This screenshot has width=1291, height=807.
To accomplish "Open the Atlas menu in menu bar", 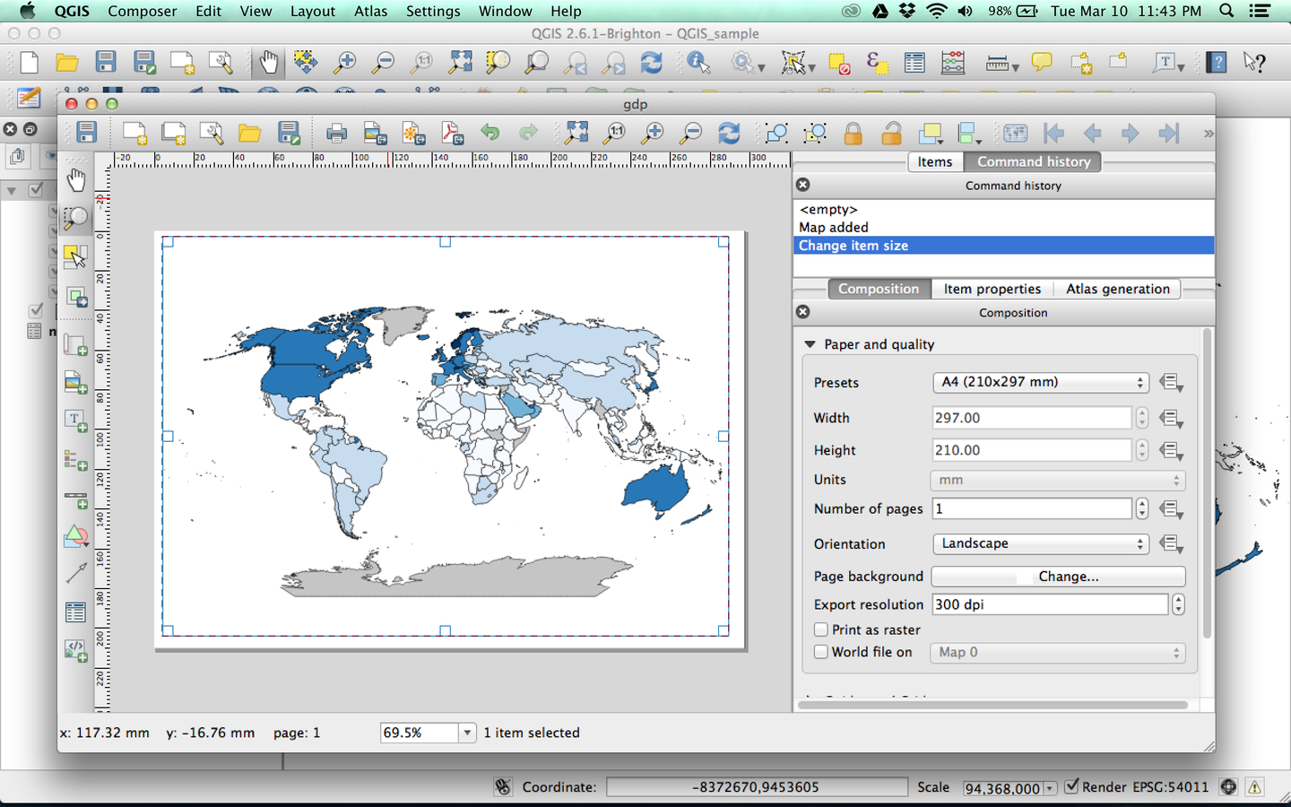I will (370, 11).
